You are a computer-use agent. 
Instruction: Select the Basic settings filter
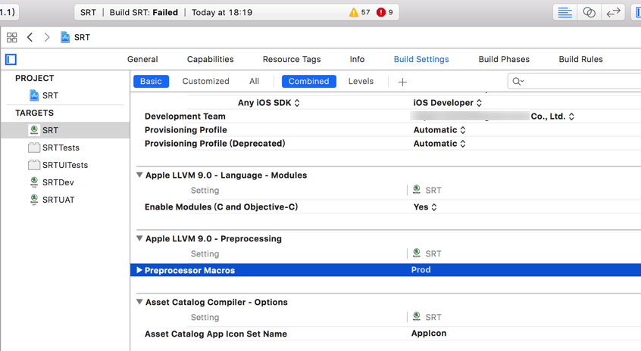point(151,81)
